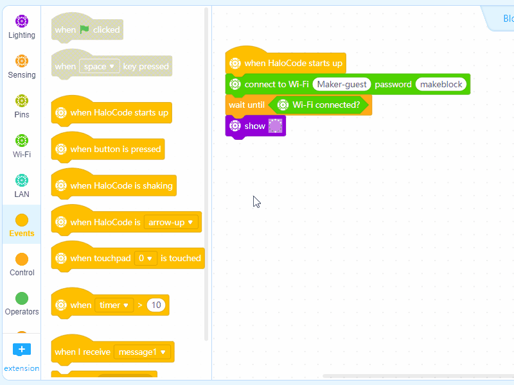Click the 'Wi-Fi connected?' boolean block

[318, 105]
